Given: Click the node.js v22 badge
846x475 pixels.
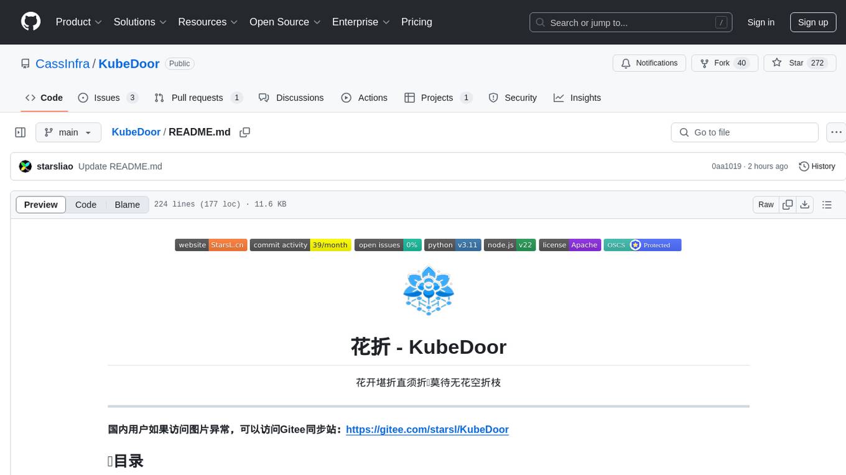Looking at the screenshot, I should [x=510, y=245].
